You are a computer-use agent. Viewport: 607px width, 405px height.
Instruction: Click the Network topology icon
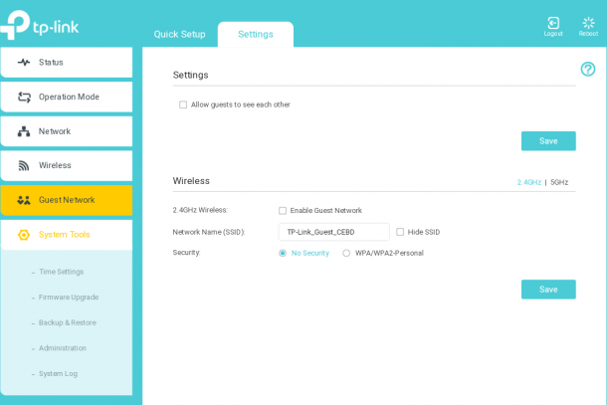24,131
